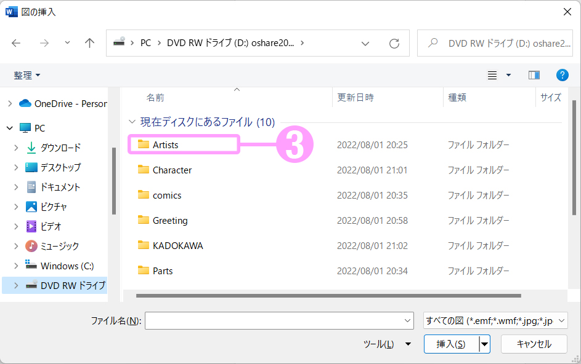Select Windows (C:) drive in sidebar
The height and width of the screenshot is (364, 581).
pos(67,266)
